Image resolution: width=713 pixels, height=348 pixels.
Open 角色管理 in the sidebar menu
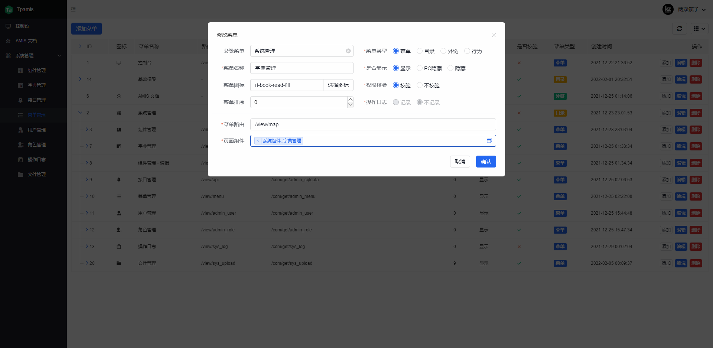pyautogui.click(x=33, y=145)
